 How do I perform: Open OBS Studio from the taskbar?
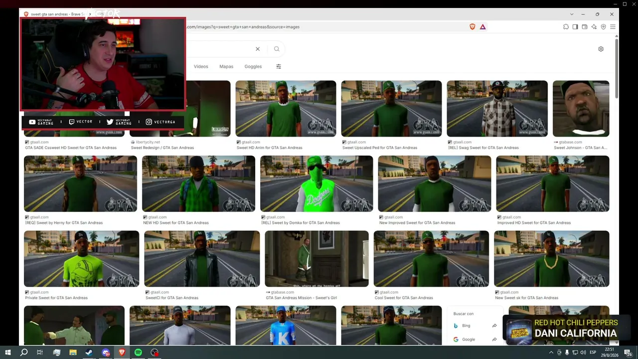click(x=155, y=353)
